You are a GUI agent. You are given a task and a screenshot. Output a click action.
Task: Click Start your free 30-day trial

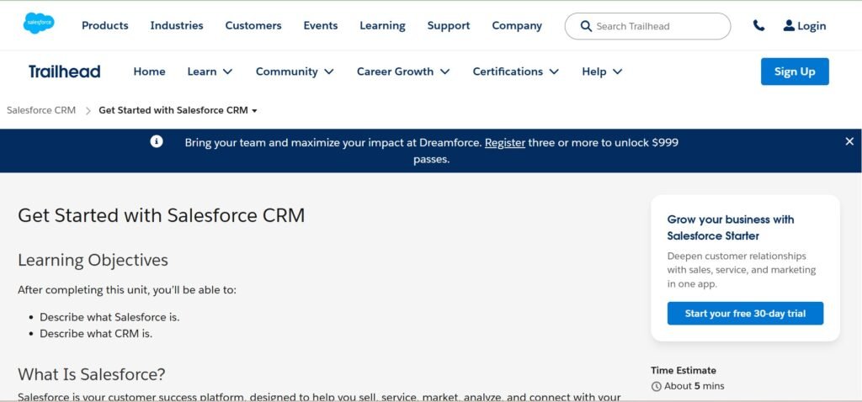point(745,314)
